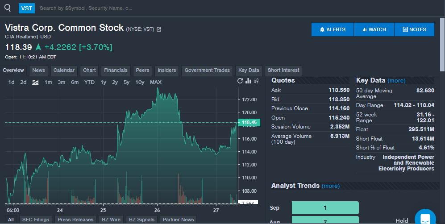The width and height of the screenshot is (445, 224).
Task: Open the Government Trades tab
Action: (207, 71)
